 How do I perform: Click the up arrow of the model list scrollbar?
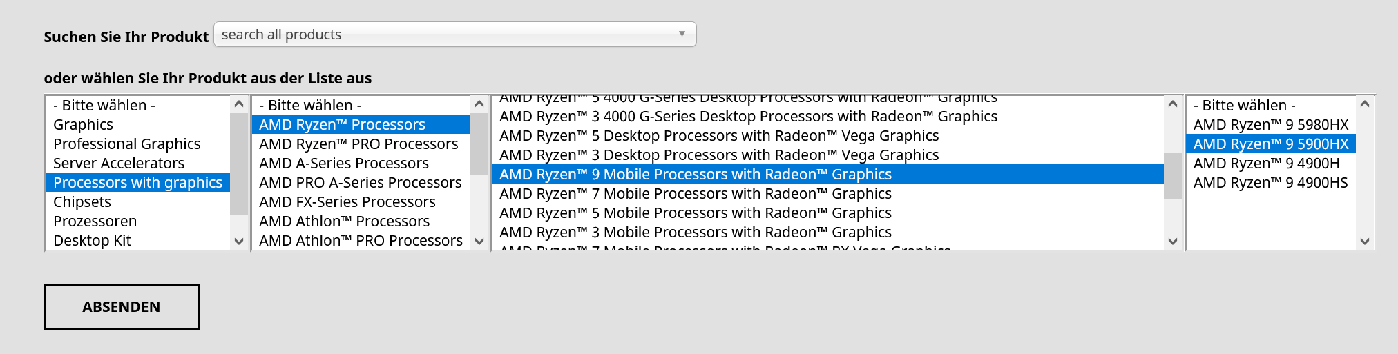click(1365, 104)
